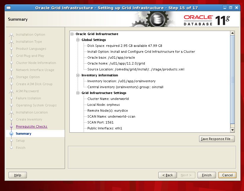Collapse the Inventory information section
This screenshot has height=191, width=244.
pyautogui.click(x=78, y=75)
